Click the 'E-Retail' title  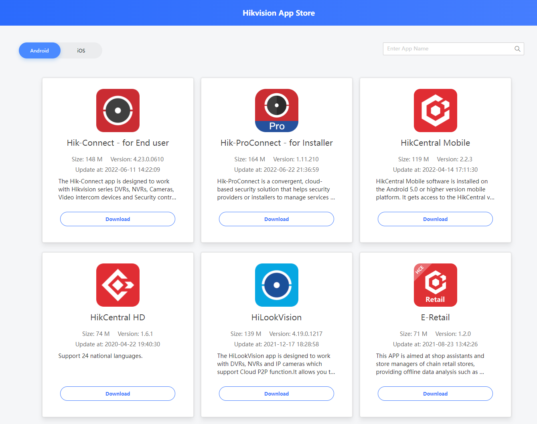pyautogui.click(x=436, y=317)
